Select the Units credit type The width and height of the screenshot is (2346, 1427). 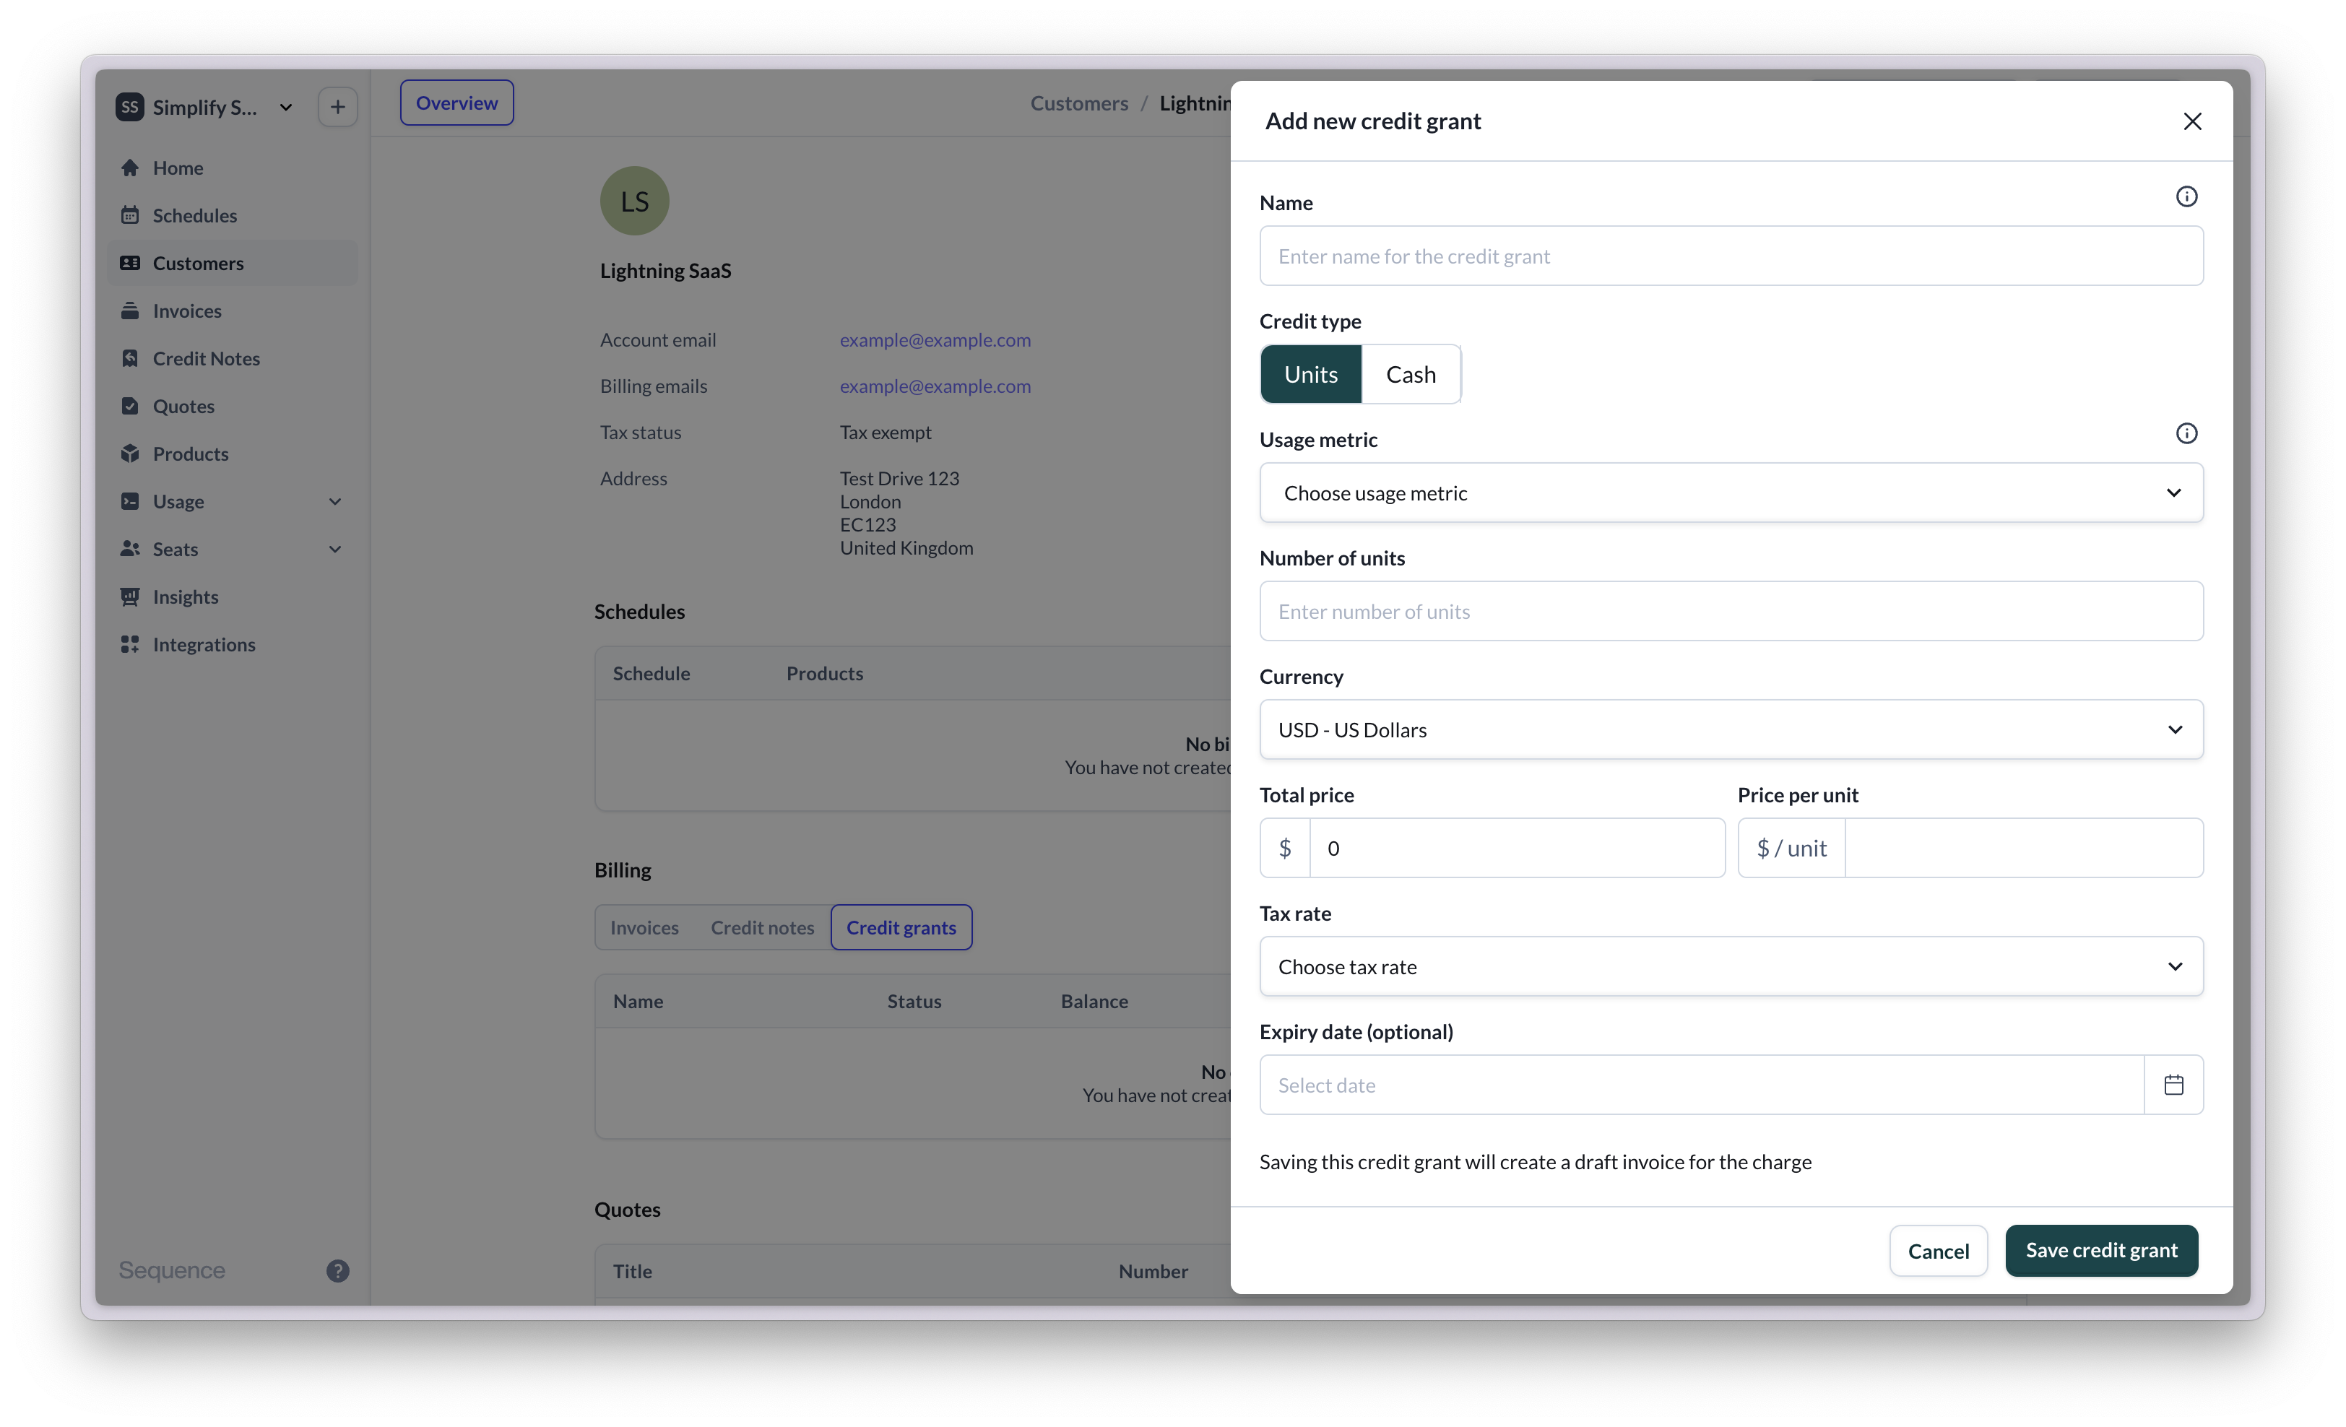[1310, 374]
